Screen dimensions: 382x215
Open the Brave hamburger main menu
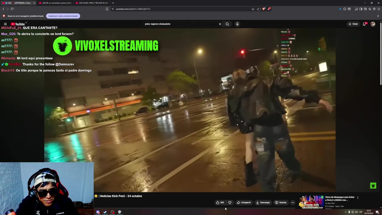[379, 9]
